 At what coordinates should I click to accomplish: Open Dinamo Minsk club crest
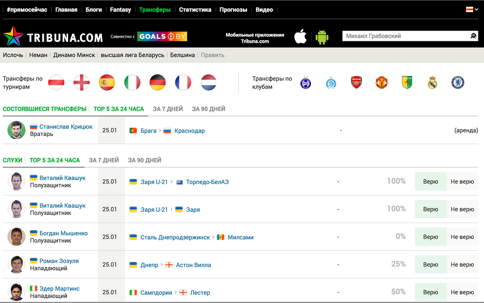coord(331,83)
